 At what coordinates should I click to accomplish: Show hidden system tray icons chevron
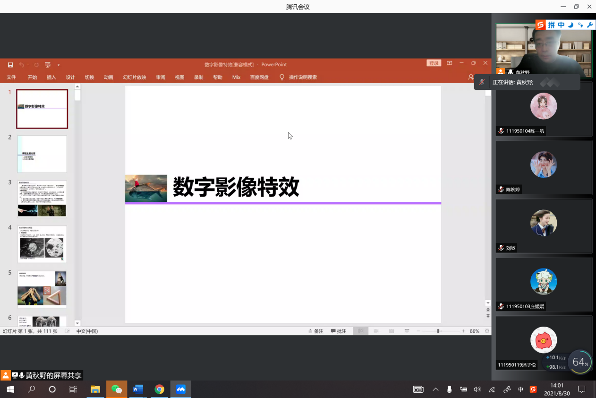(435, 389)
